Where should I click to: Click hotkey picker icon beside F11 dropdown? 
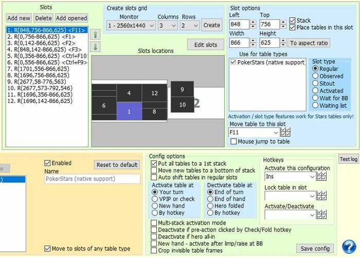285,132
